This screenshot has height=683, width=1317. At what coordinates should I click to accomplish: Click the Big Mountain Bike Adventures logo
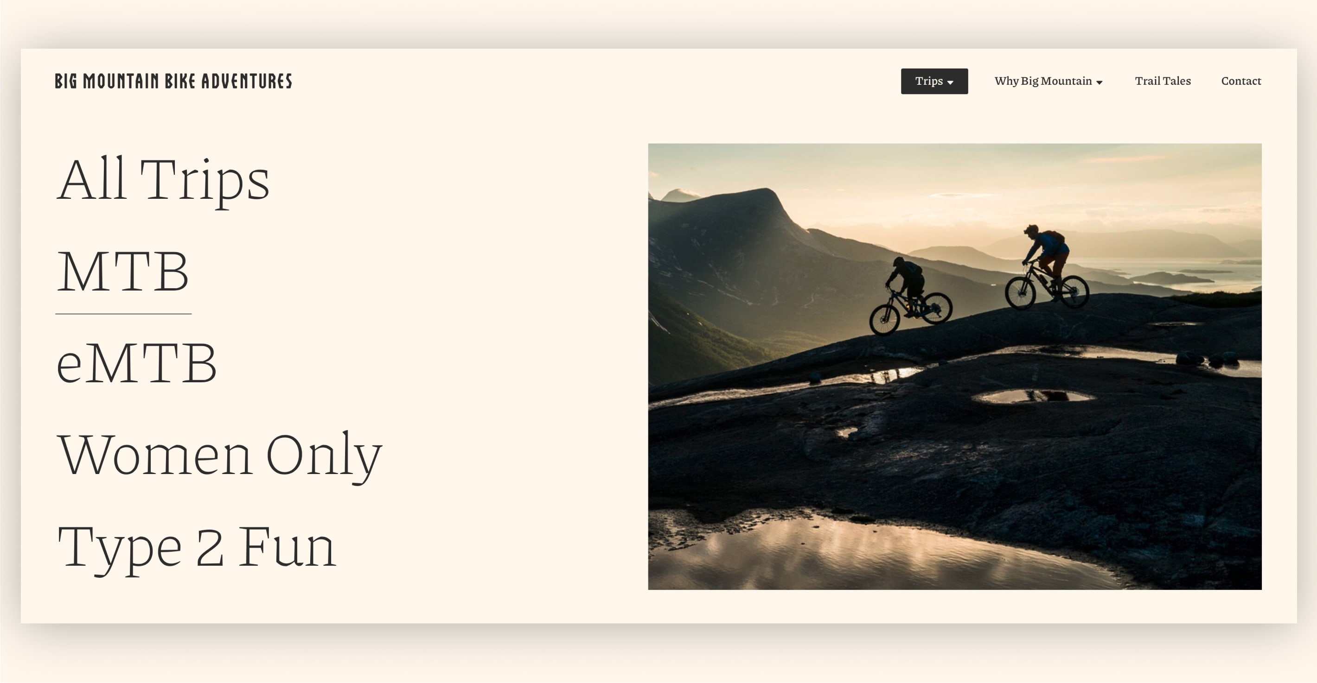tap(173, 81)
